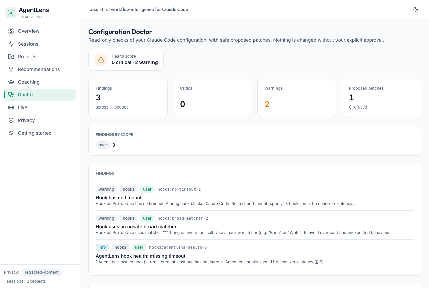The width and height of the screenshot is (429, 288).
Task: Click user tag on hooks:no-timeout-1 finding
Action: pyautogui.click(x=147, y=189)
